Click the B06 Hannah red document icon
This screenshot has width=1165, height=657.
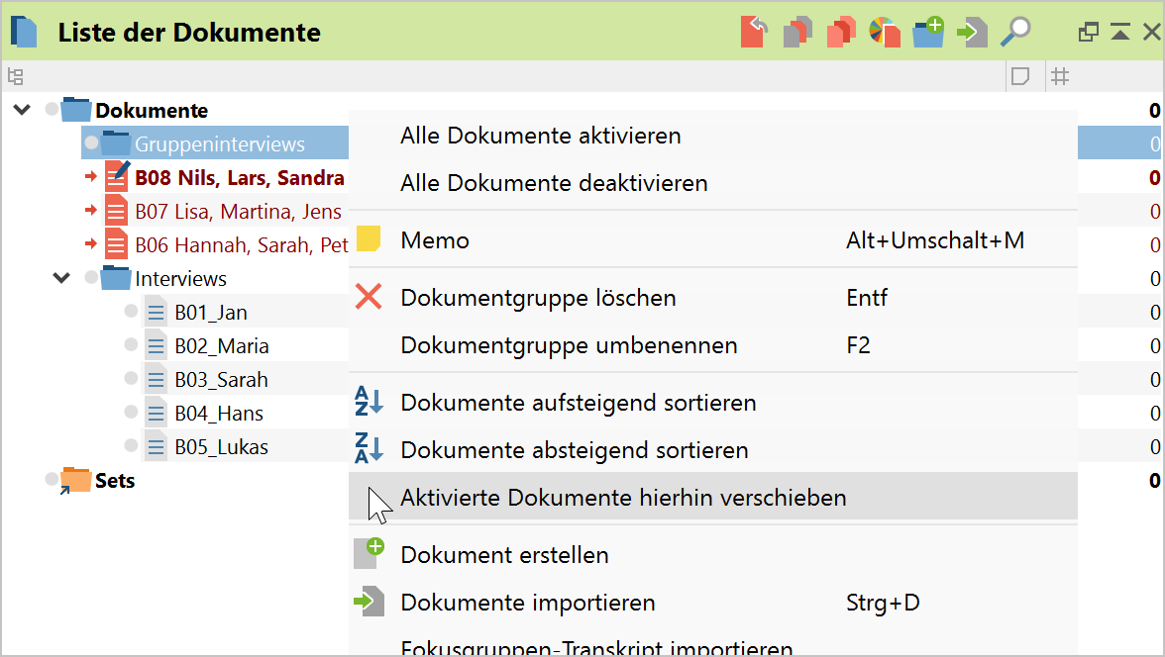[x=116, y=244]
